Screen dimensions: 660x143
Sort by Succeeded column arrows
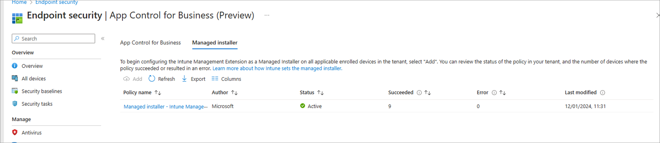(x=427, y=93)
